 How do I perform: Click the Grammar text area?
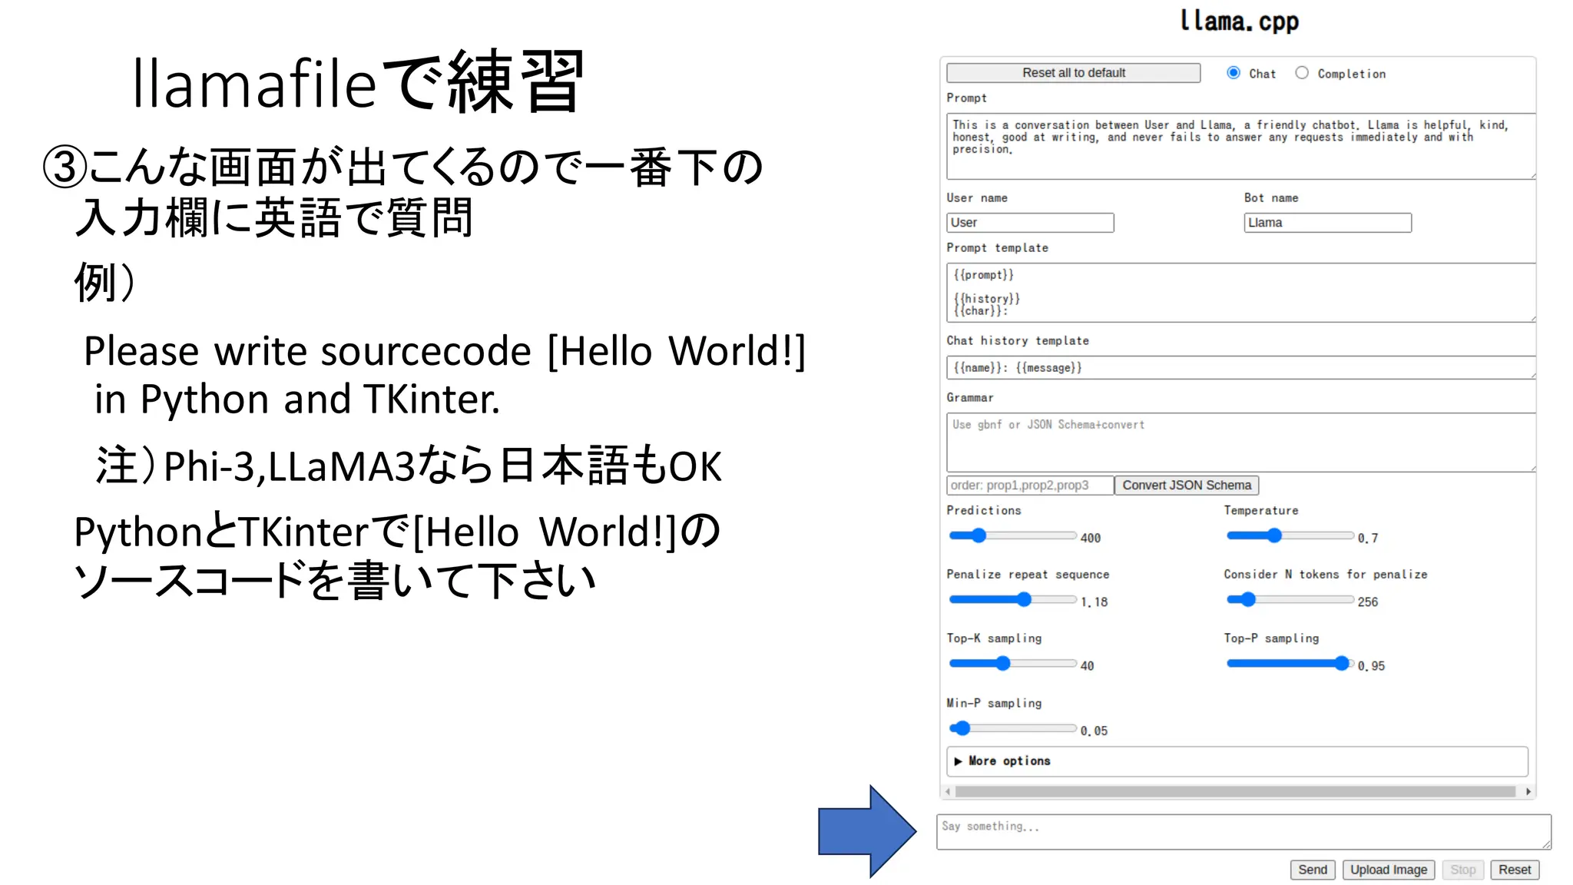(1241, 442)
